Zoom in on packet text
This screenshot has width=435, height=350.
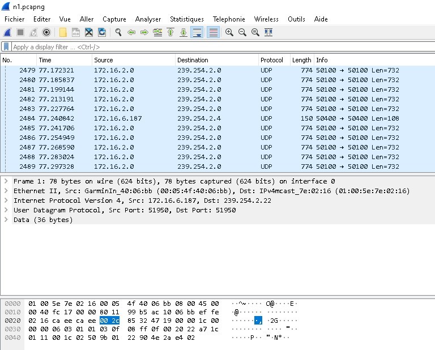tap(229, 32)
